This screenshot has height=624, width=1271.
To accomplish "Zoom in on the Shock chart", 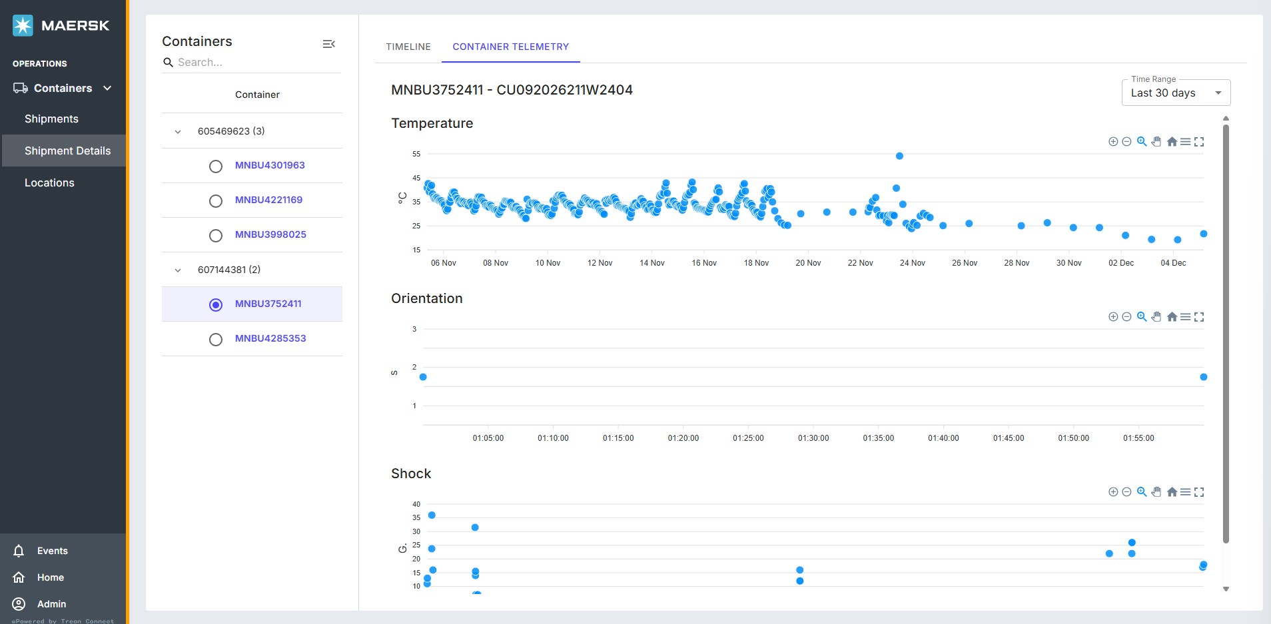I will [1112, 492].
